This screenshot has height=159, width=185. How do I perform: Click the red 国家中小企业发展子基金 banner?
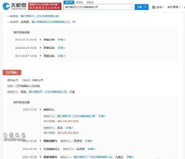(x=45, y=6)
